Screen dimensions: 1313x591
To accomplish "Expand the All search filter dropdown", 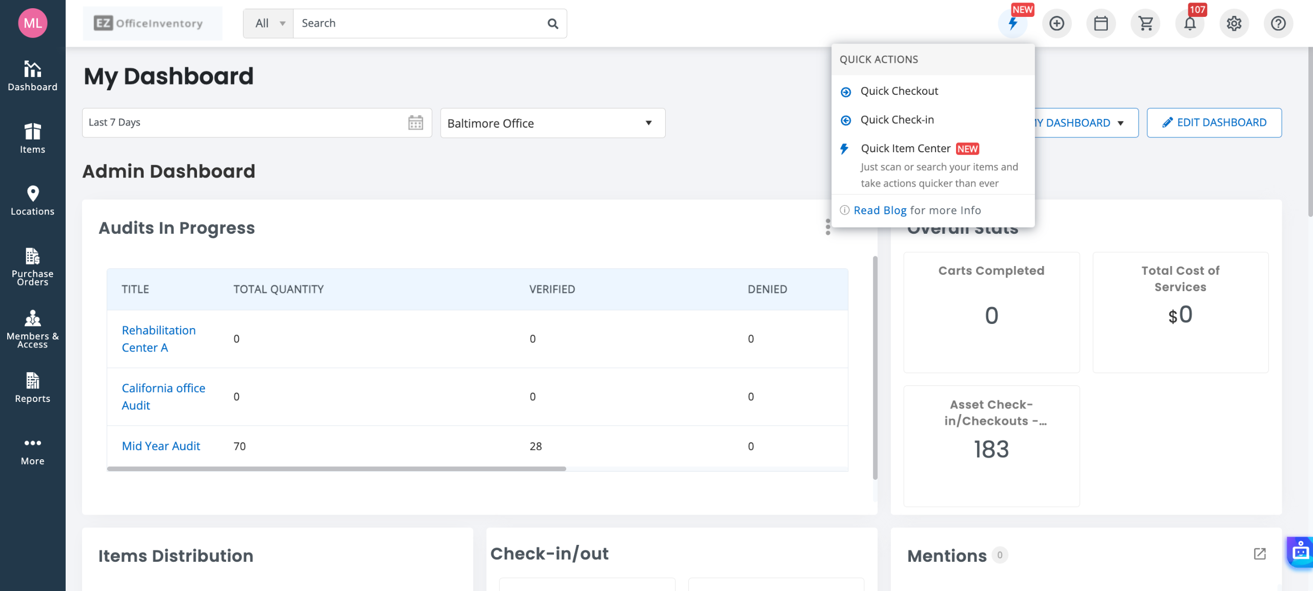I will [269, 24].
